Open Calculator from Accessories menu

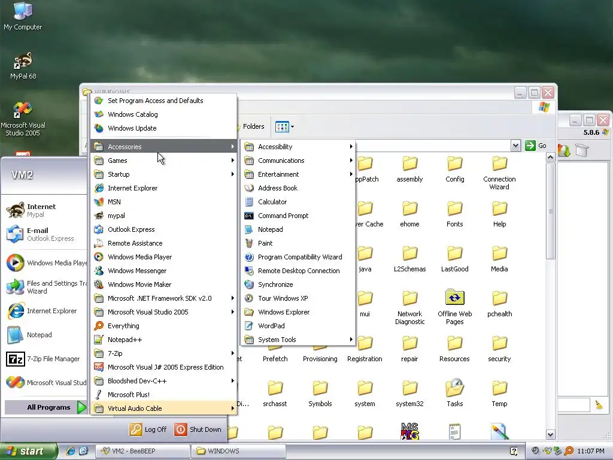coord(298,202)
